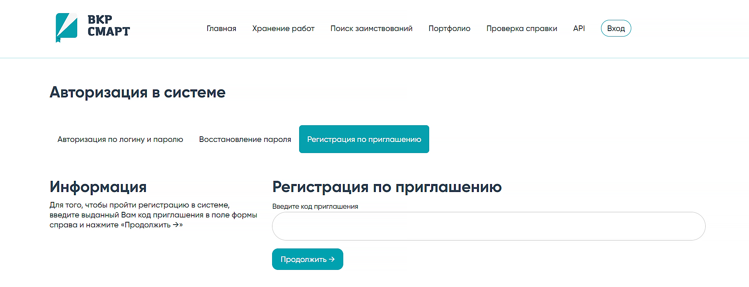Switch to Авторизация по логину и паролю tab
Viewport: 749px width, 287px height.
pos(120,140)
